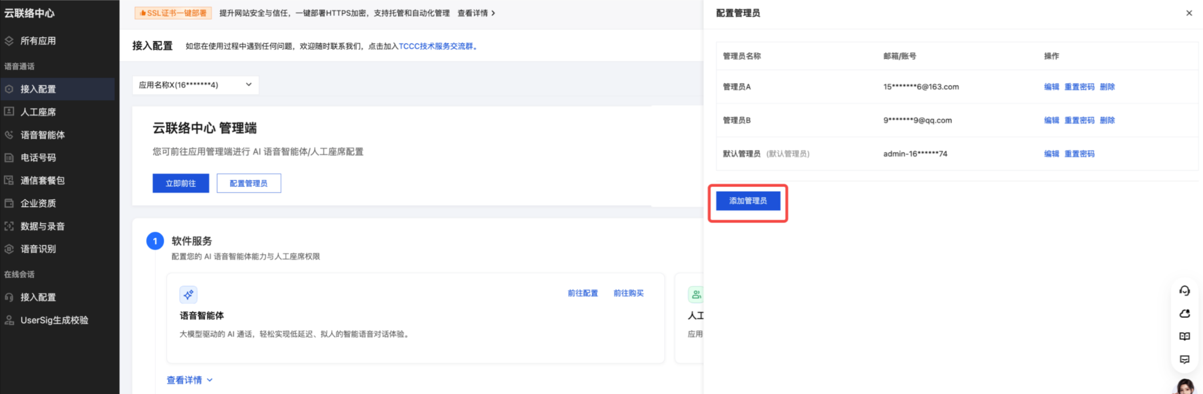
Task: Reset password for 管理员A
Action: 1079,87
